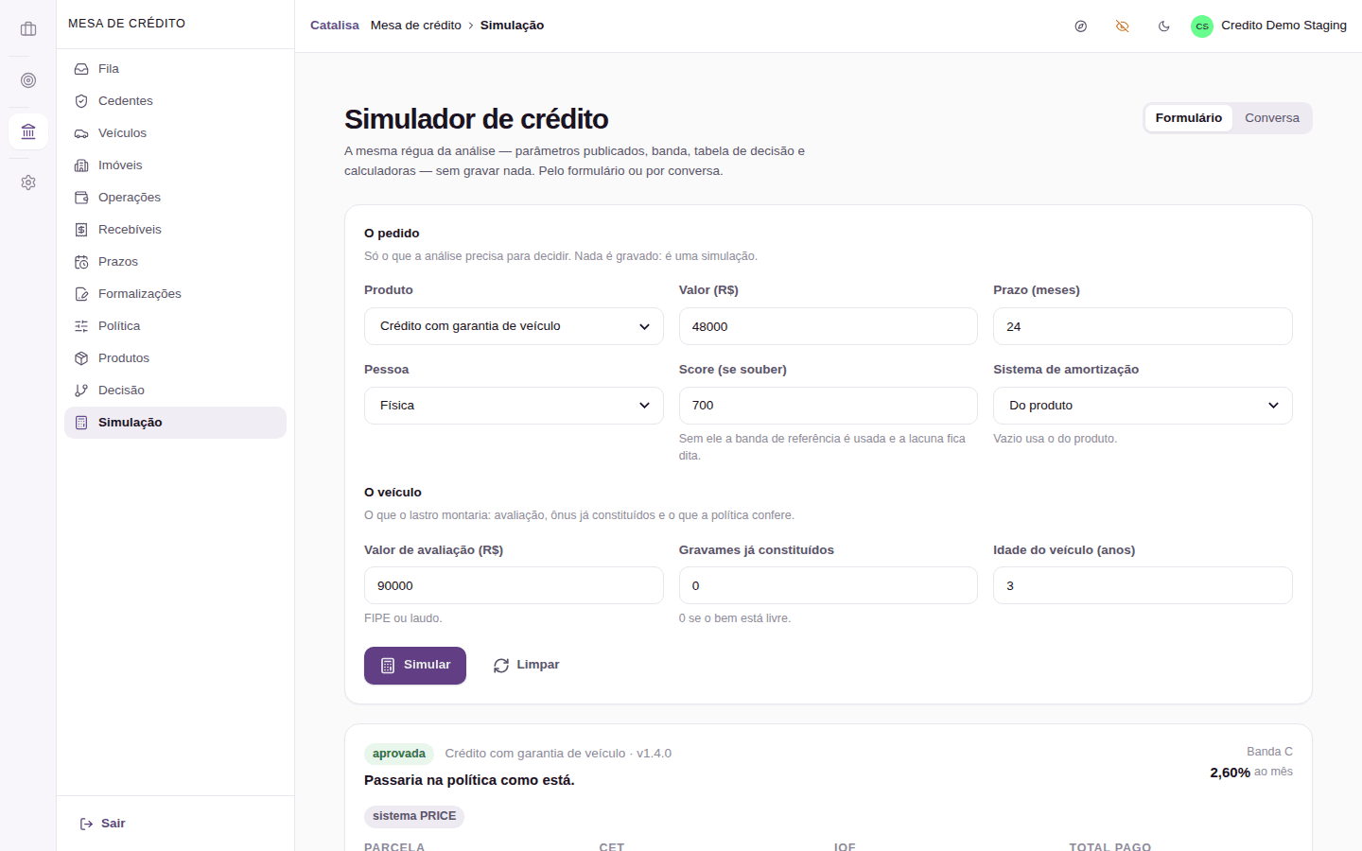This screenshot has width=1362, height=851.
Task: Open the Pessoa dropdown
Action: pos(514,406)
